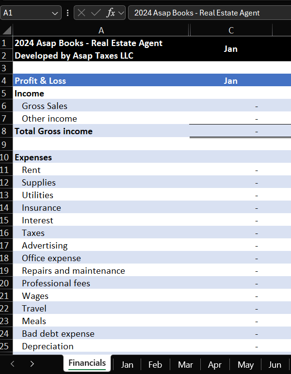Viewport: 291px width, 374px height.
Task: Open the Feb sheet tab
Action: tap(155, 365)
